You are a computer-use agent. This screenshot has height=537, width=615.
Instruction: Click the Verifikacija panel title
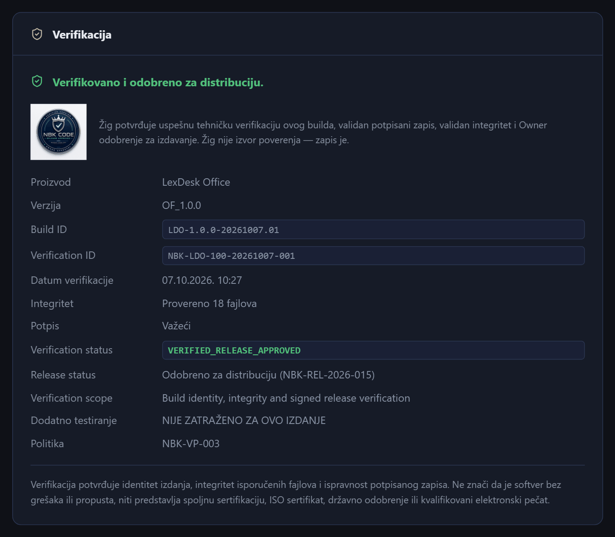(82, 35)
